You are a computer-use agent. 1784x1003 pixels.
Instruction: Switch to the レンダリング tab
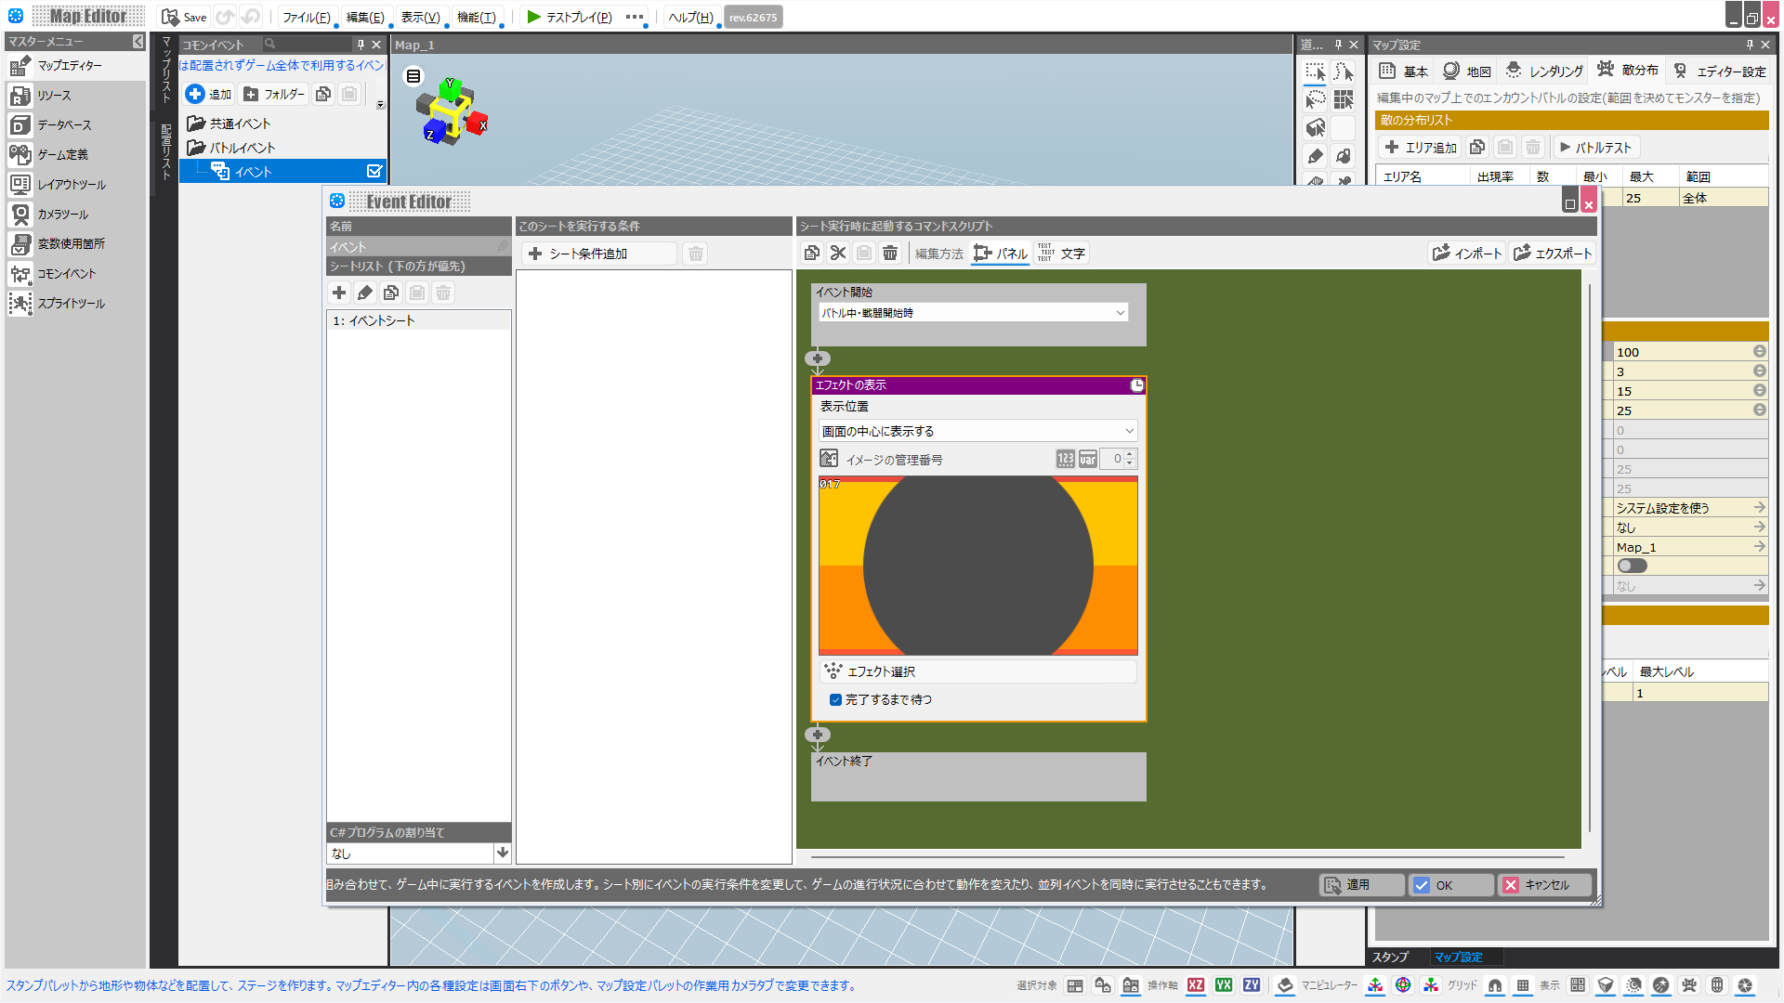coord(1544,71)
